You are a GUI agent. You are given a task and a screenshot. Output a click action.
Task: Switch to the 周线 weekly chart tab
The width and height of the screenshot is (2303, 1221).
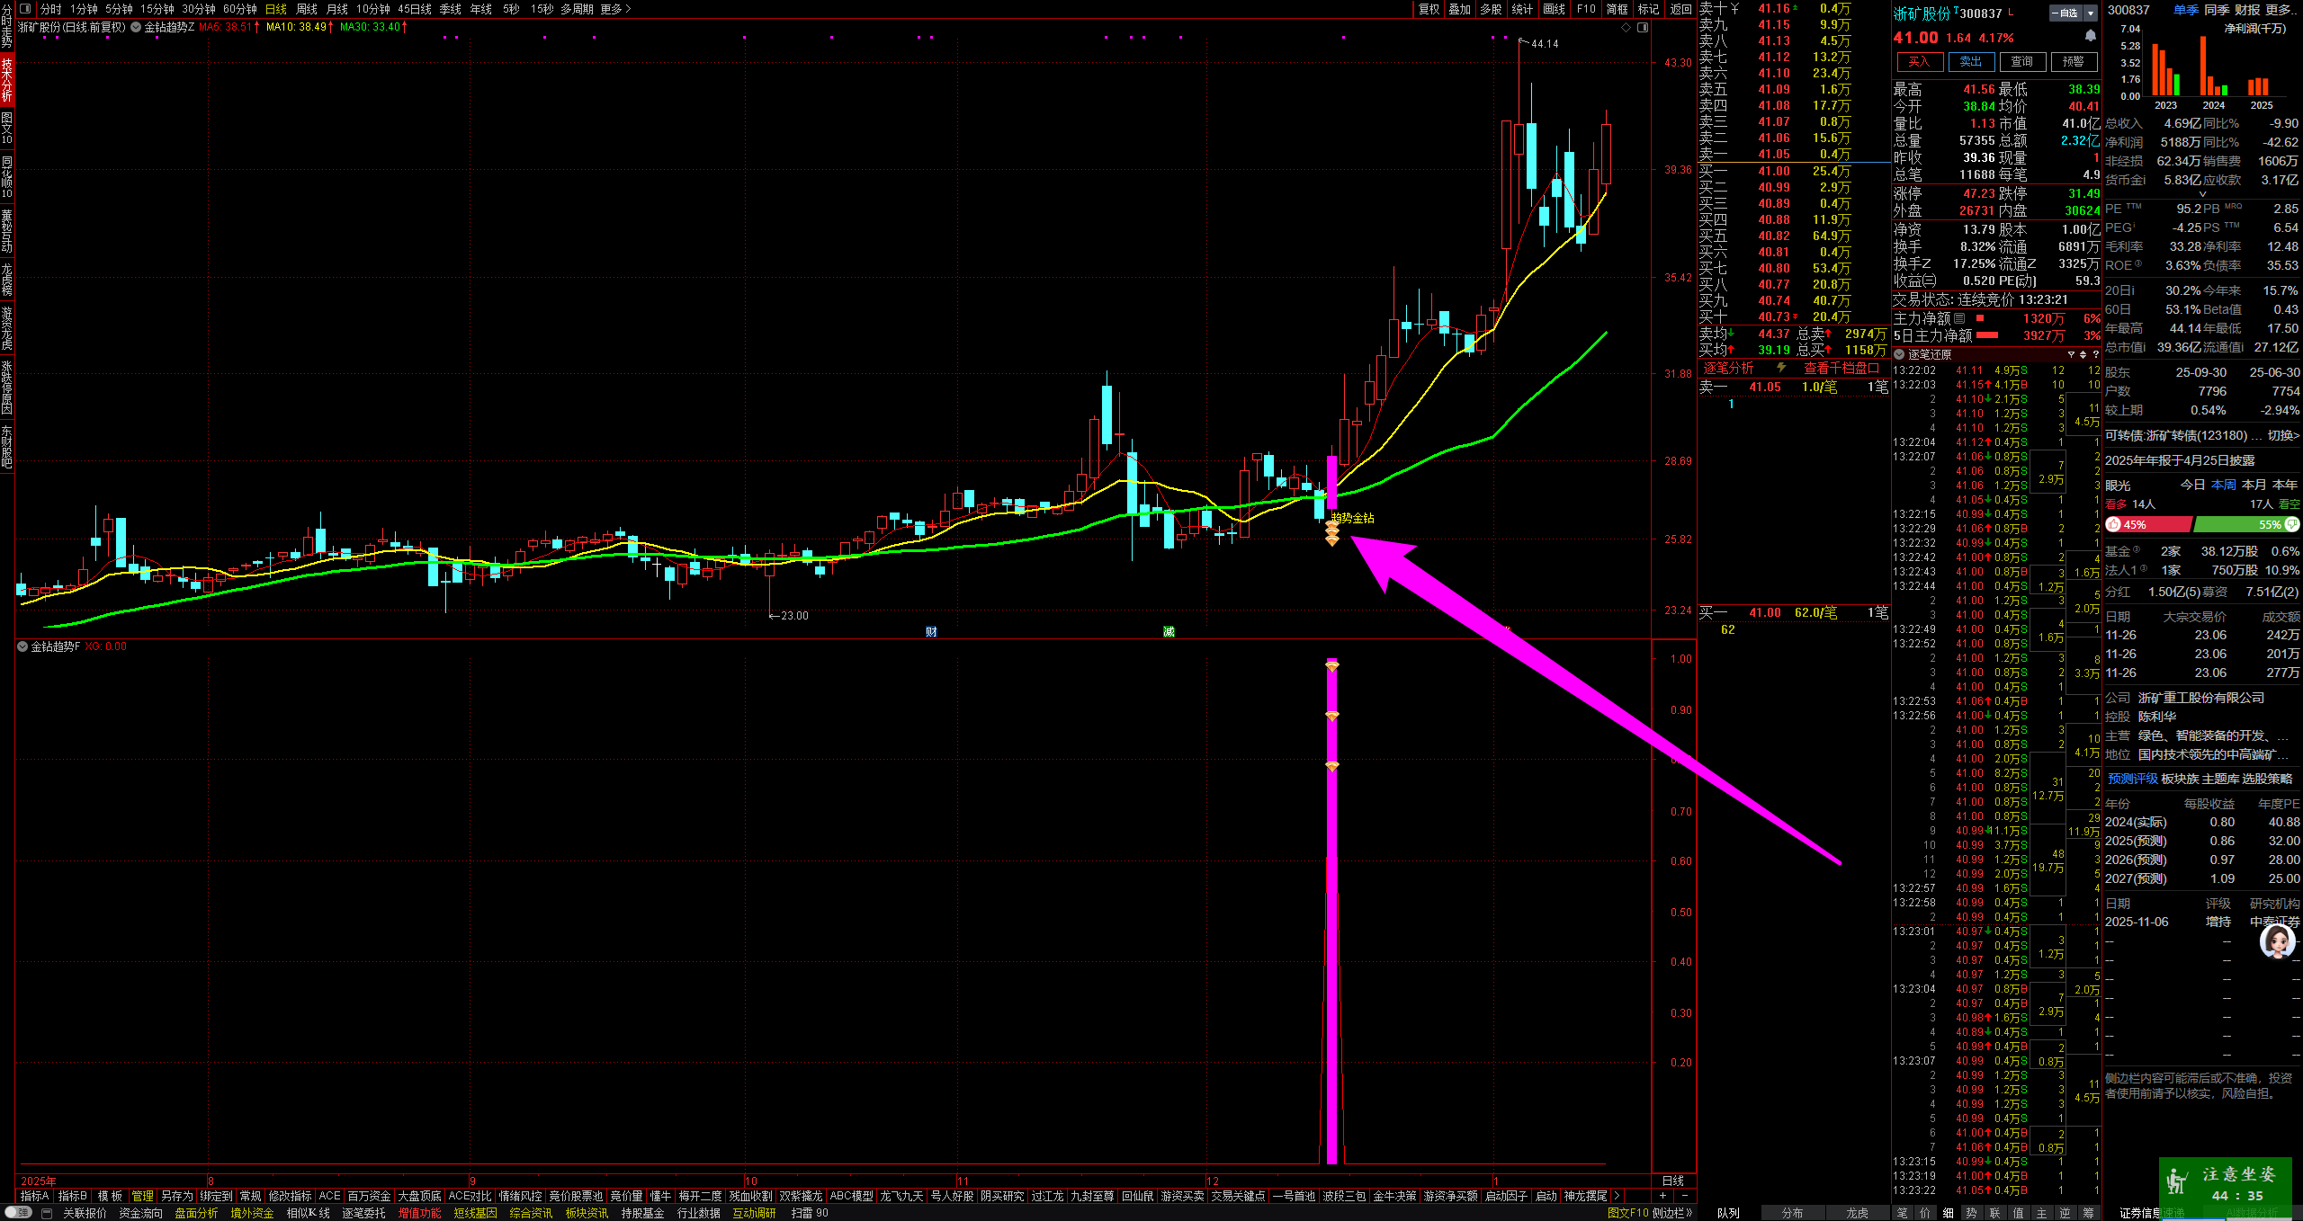pos(307,9)
